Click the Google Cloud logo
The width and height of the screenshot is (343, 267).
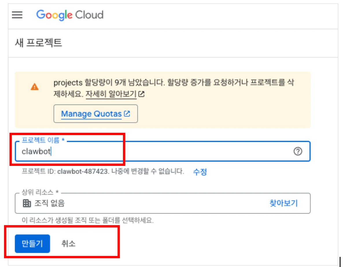(70, 15)
